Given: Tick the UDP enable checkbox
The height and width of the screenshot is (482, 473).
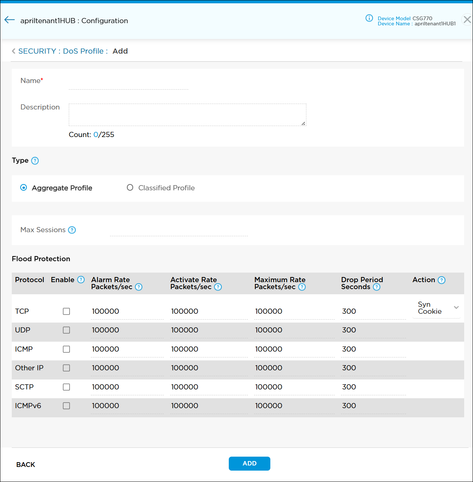Looking at the screenshot, I should (66, 330).
